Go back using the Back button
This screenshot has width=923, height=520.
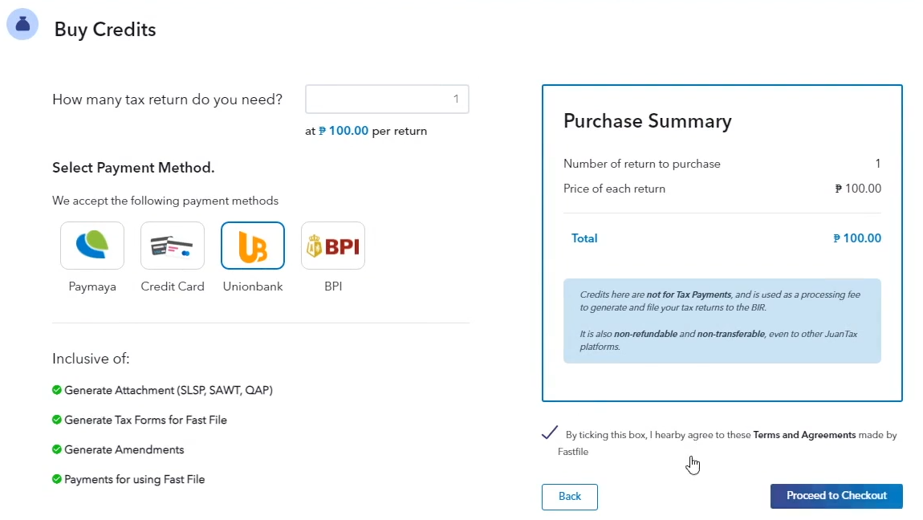570,497
